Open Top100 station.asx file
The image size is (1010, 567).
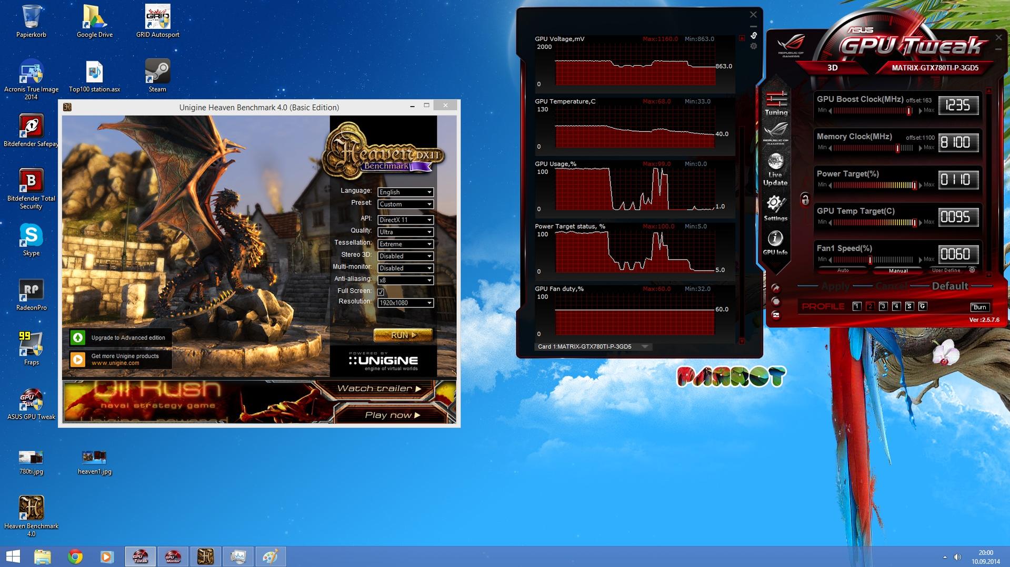(95, 76)
